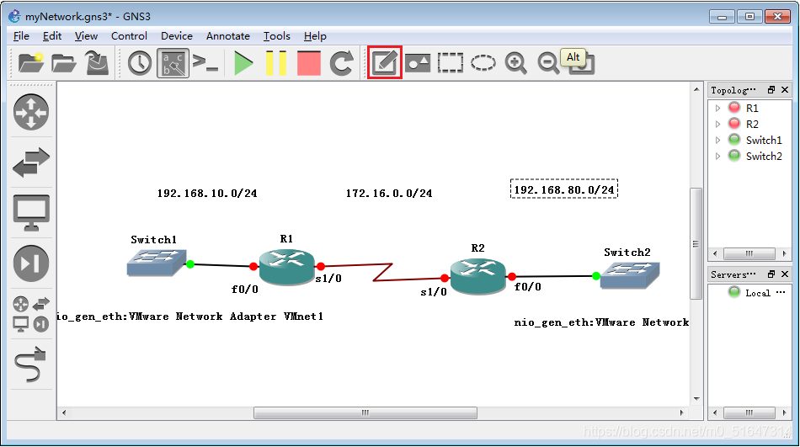Undock the Servers summary panel
Image resolution: width=800 pixels, height=447 pixels.
(771, 274)
